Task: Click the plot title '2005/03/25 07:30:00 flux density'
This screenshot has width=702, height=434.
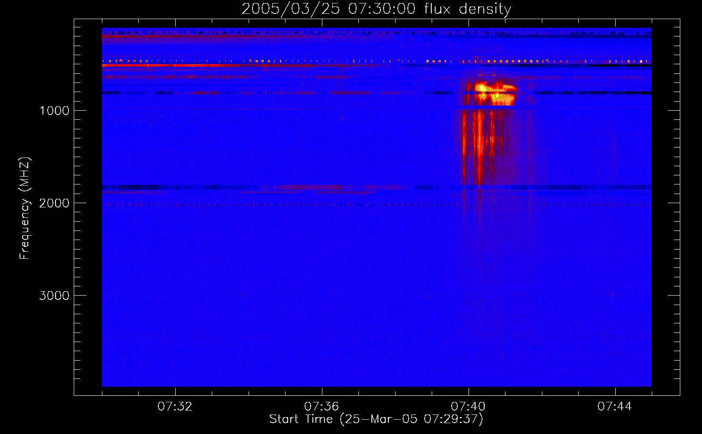Action: point(376,9)
